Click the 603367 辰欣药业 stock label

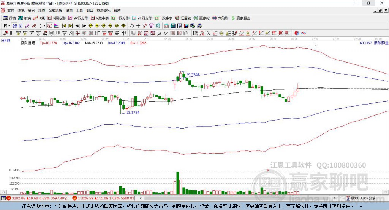pos(374,43)
